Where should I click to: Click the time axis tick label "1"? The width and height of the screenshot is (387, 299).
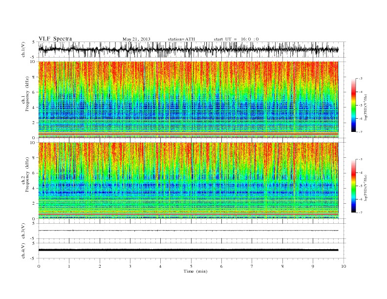pyautogui.click(x=69, y=266)
